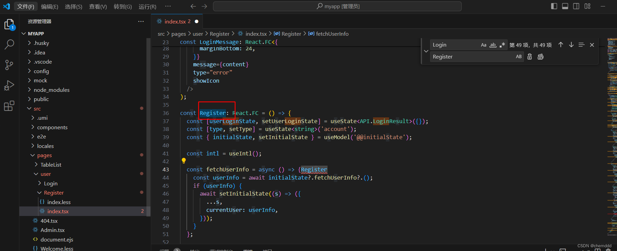This screenshot has height=251, width=617.
Task: Toggle secondary sidebar layout icon
Action: [576, 6]
